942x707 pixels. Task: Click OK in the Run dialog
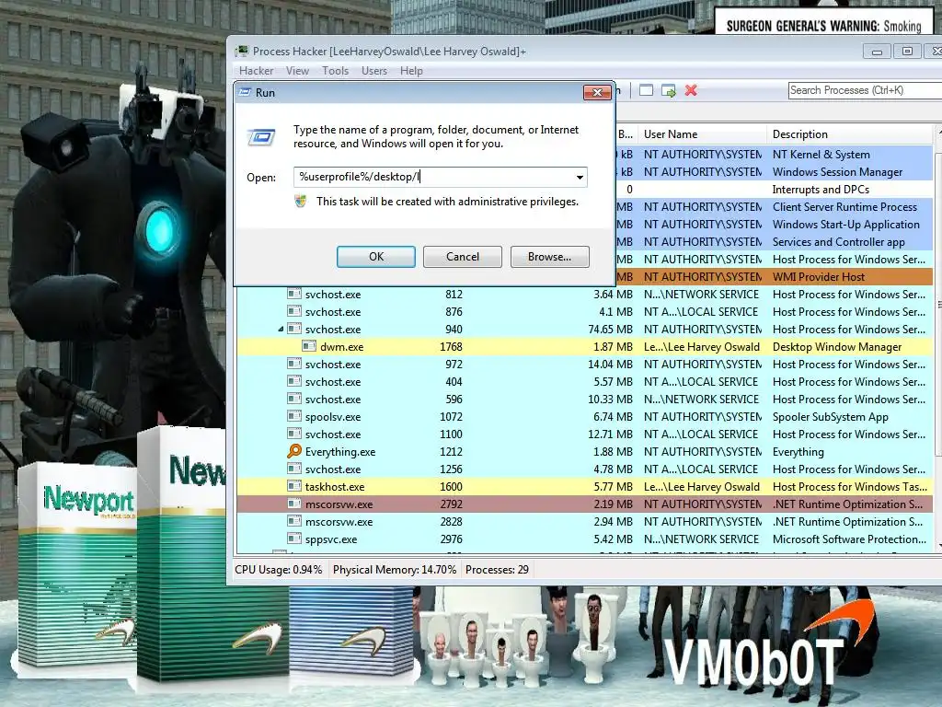376,257
